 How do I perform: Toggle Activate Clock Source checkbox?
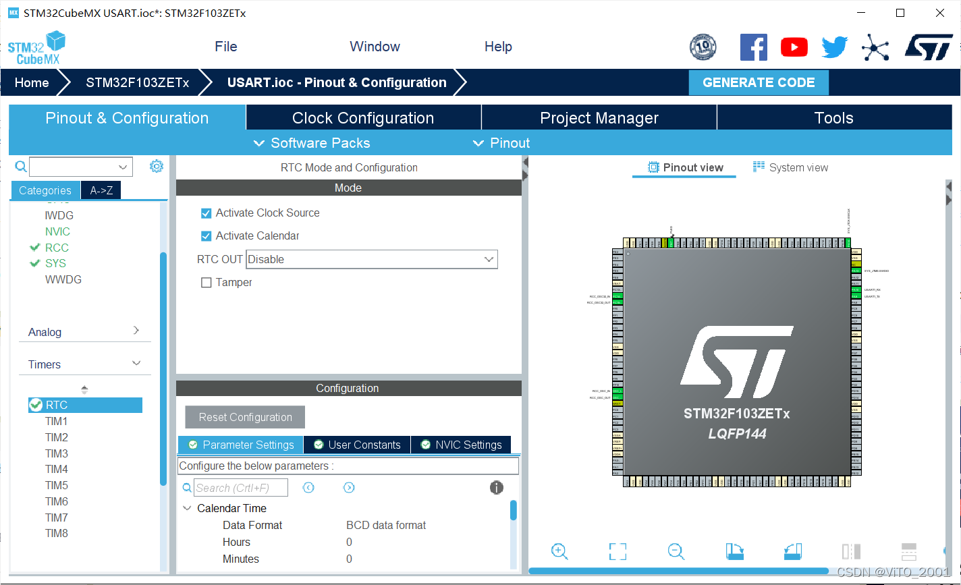tap(207, 213)
